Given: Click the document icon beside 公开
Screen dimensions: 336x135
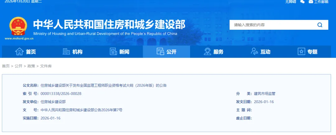Looking at the screenshot, I should tap(160, 52).
